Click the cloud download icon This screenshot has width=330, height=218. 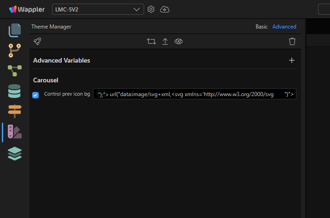[x=165, y=10]
